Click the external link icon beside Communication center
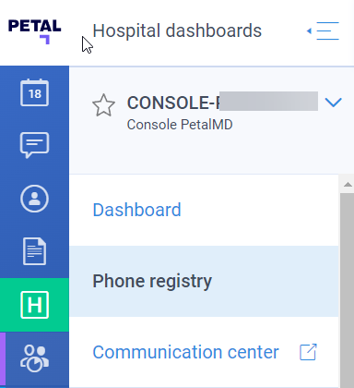Viewport: 354px width, 388px height. click(x=308, y=352)
